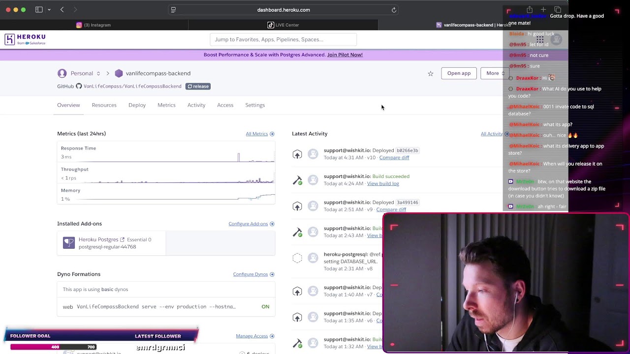
Task: Toggle the Safari sidebar icon
Action: coord(39,10)
